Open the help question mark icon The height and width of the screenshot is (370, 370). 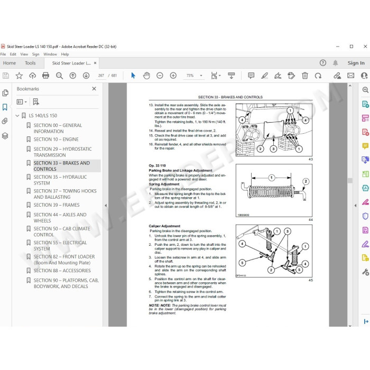click(x=323, y=63)
